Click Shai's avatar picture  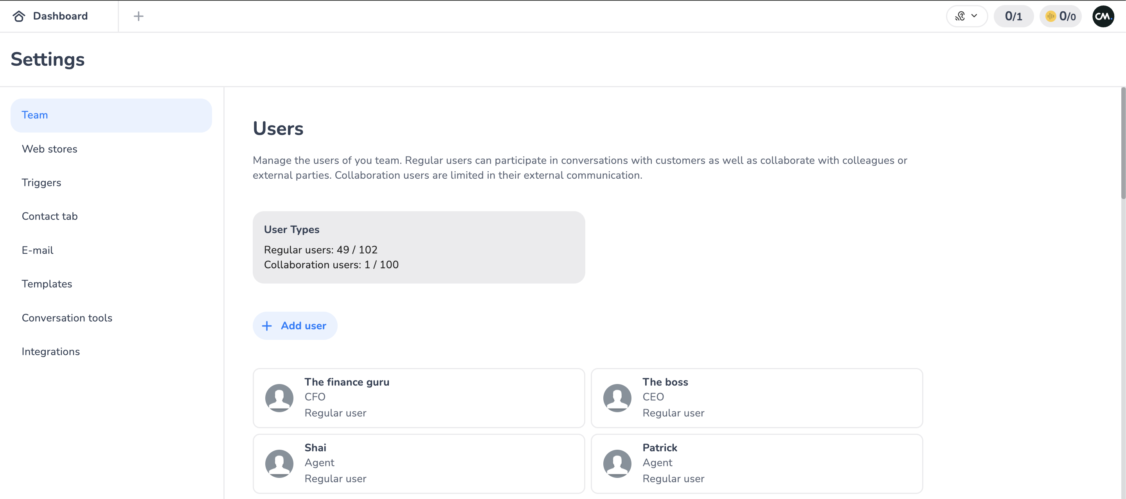(279, 463)
